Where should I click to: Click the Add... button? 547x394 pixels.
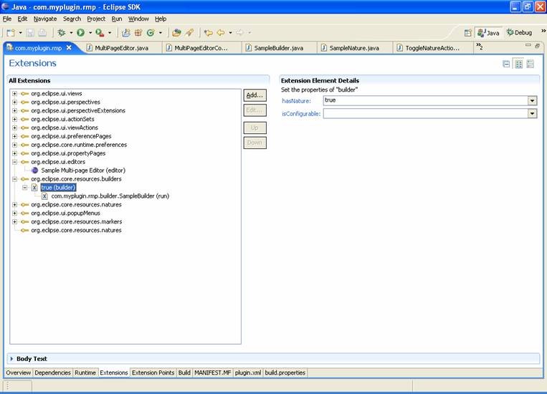[255, 95]
